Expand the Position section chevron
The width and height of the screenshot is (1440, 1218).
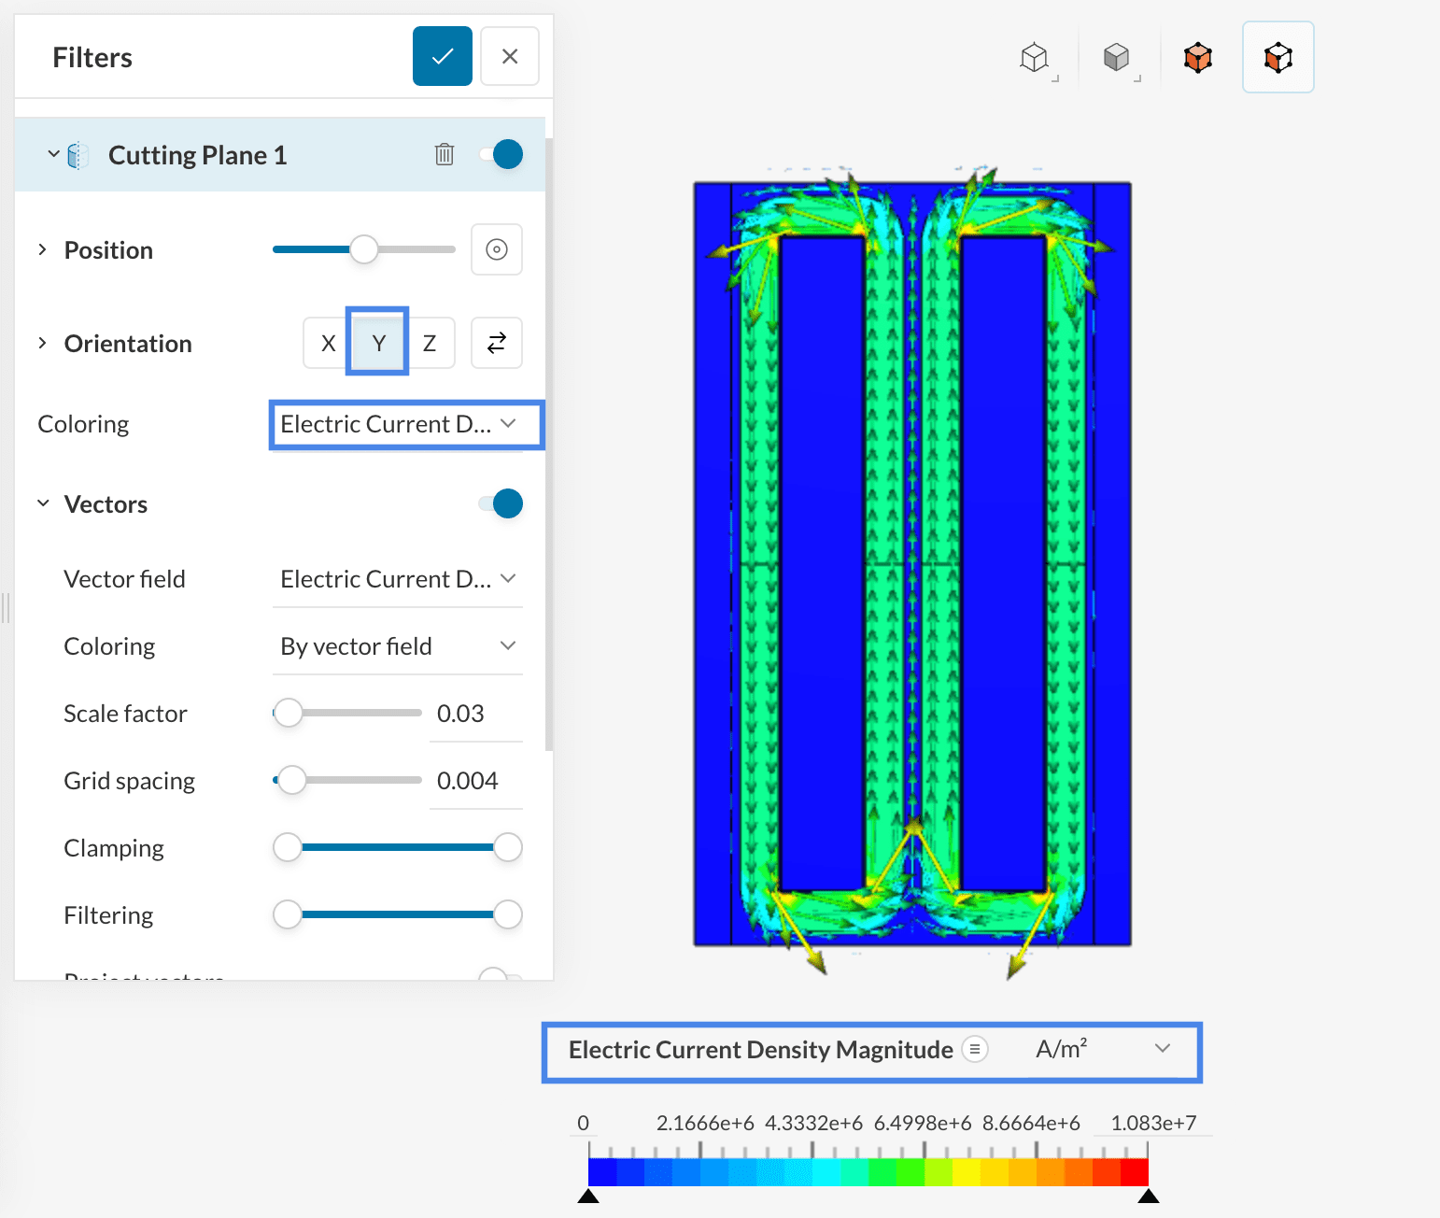(x=41, y=249)
